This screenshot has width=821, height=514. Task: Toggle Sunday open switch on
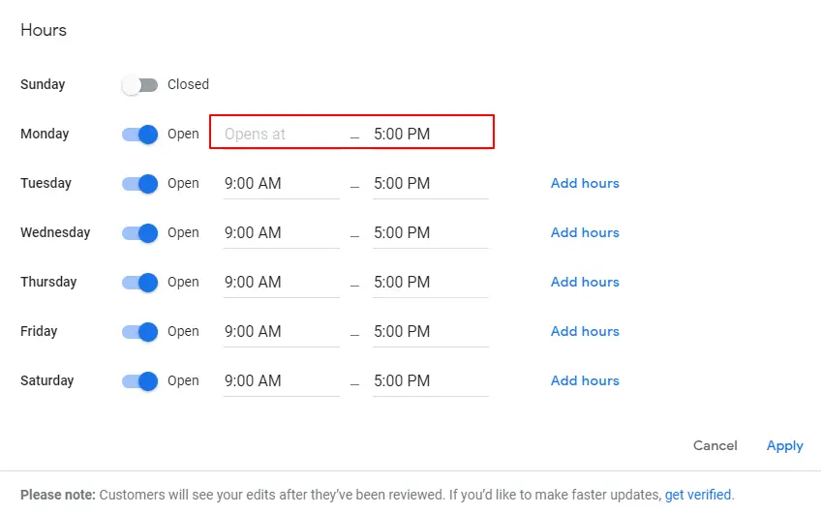point(139,85)
